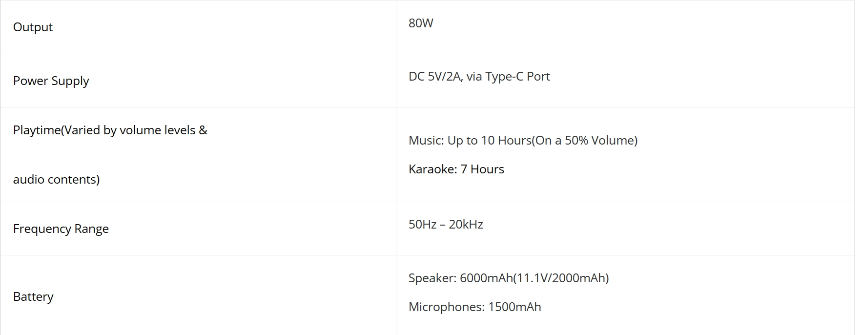
Task: Click the Battery row label
Action: point(33,297)
